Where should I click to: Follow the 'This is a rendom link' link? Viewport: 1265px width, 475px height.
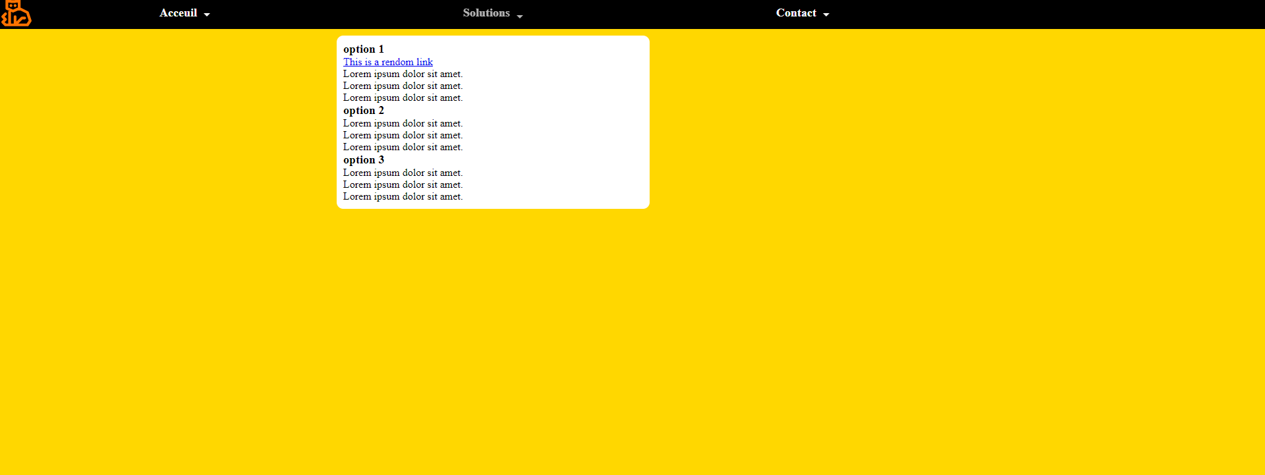click(388, 62)
